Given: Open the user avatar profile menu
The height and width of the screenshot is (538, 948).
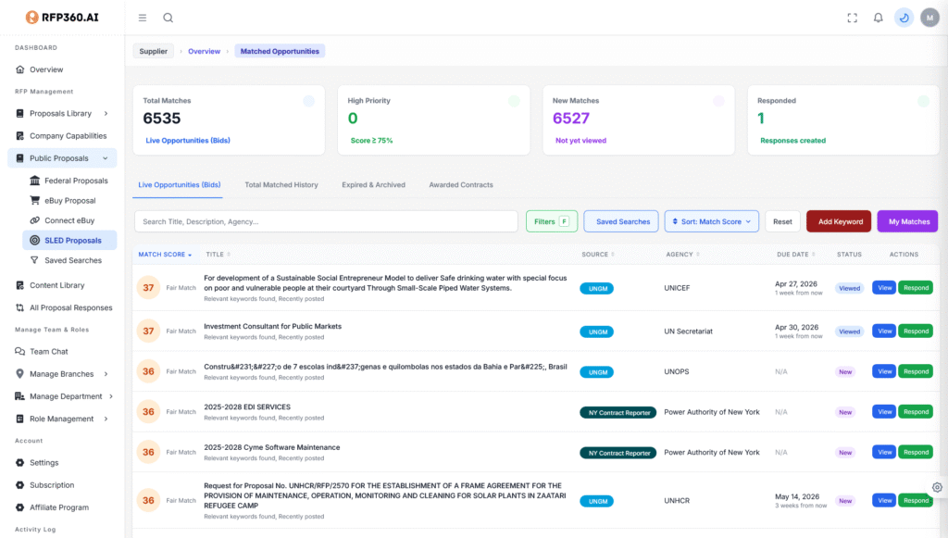Looking at the screenshot, I should pos(929,18).
